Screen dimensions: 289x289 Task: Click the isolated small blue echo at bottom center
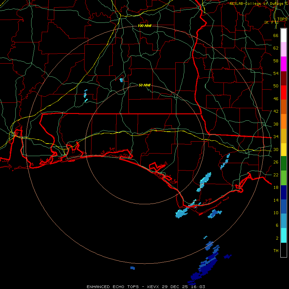(133, 268)
